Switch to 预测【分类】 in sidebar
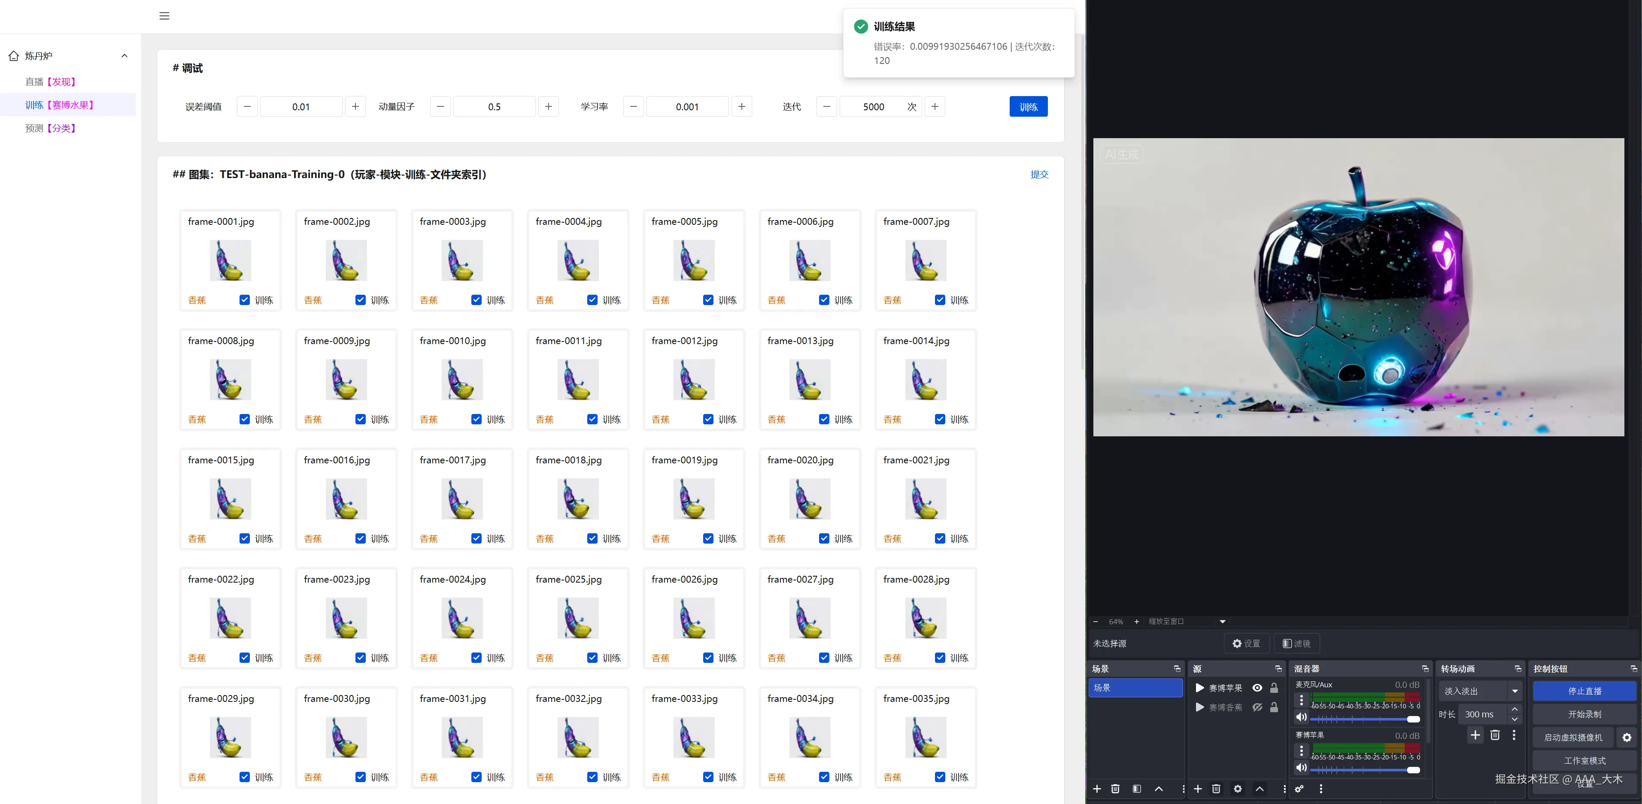The image size is (1642, 804). tap(50, 127)
